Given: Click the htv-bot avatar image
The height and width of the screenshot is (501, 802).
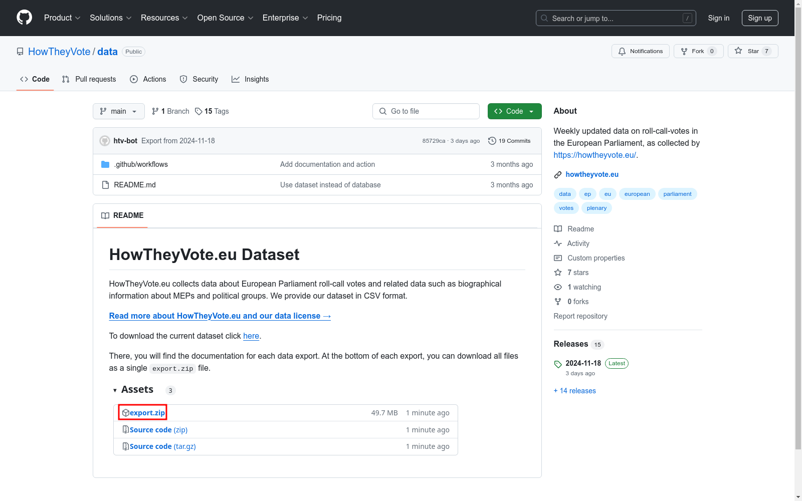Looking at the screenshot, I should point(105,141).
